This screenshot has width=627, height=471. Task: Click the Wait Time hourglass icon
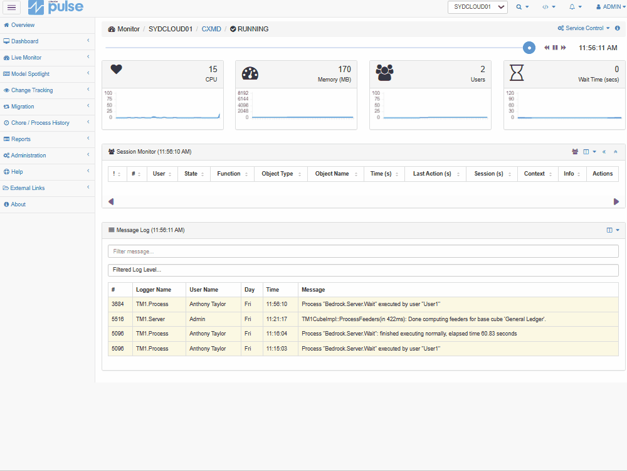point(517,73)
